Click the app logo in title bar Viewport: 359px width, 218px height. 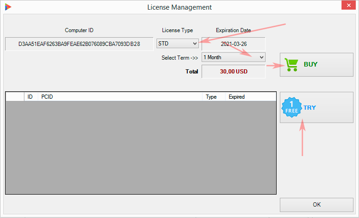coord(8,7)
